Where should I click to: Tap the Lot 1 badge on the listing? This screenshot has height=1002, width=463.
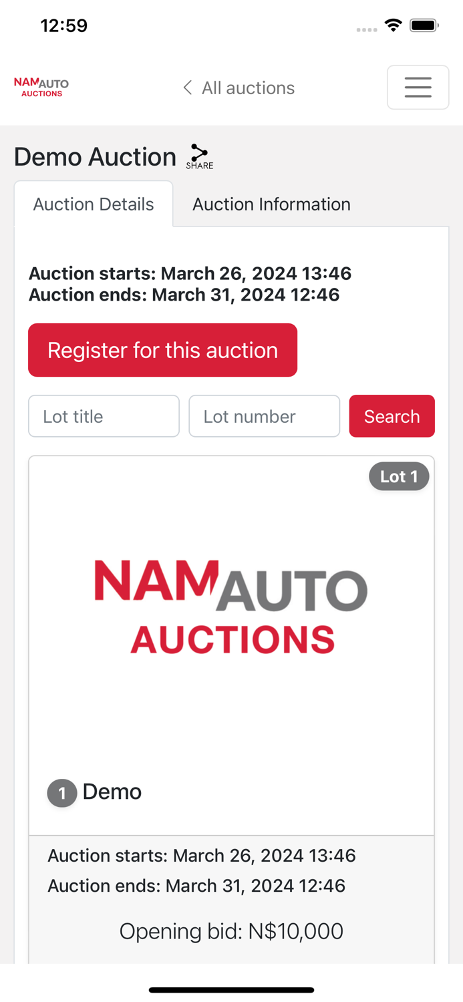399,476
